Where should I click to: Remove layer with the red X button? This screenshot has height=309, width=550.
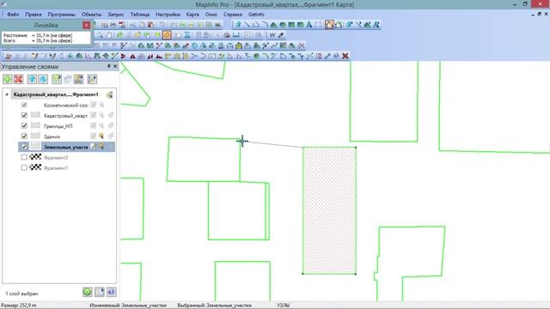pyautogui.click(x=19, y=79)
